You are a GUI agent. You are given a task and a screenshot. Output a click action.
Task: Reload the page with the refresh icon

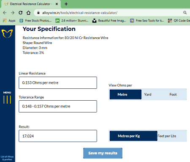(x=21, y=13)
